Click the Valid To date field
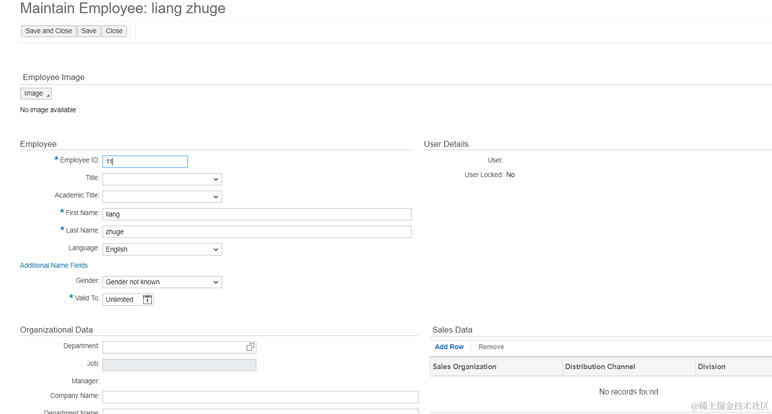Viewport: 772px width, 414px height. click(x=122, y=299)
